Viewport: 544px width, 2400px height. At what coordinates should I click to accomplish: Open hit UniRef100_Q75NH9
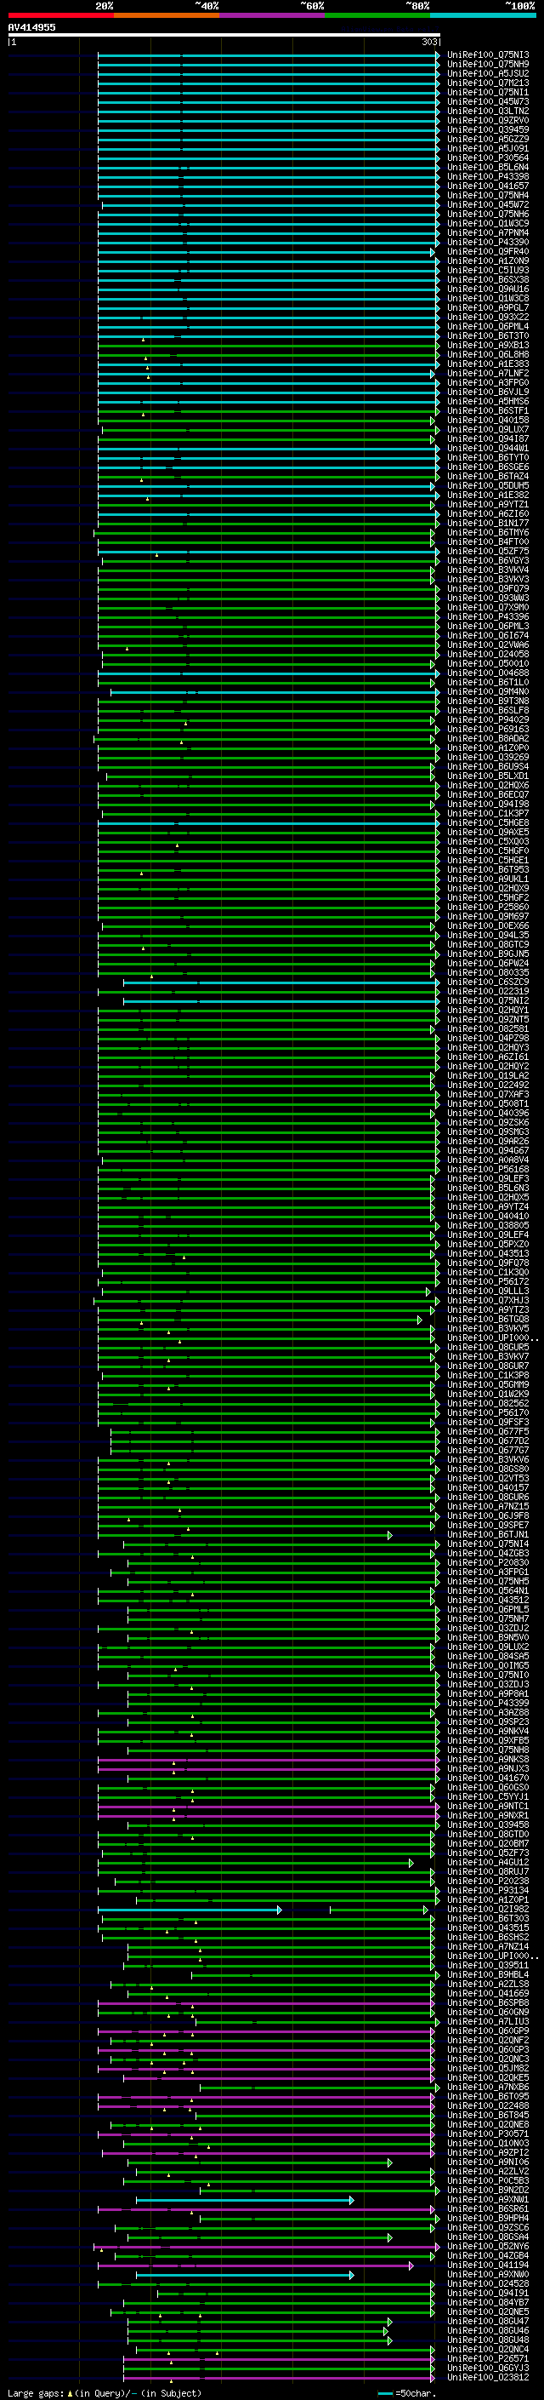pos(487,65)
